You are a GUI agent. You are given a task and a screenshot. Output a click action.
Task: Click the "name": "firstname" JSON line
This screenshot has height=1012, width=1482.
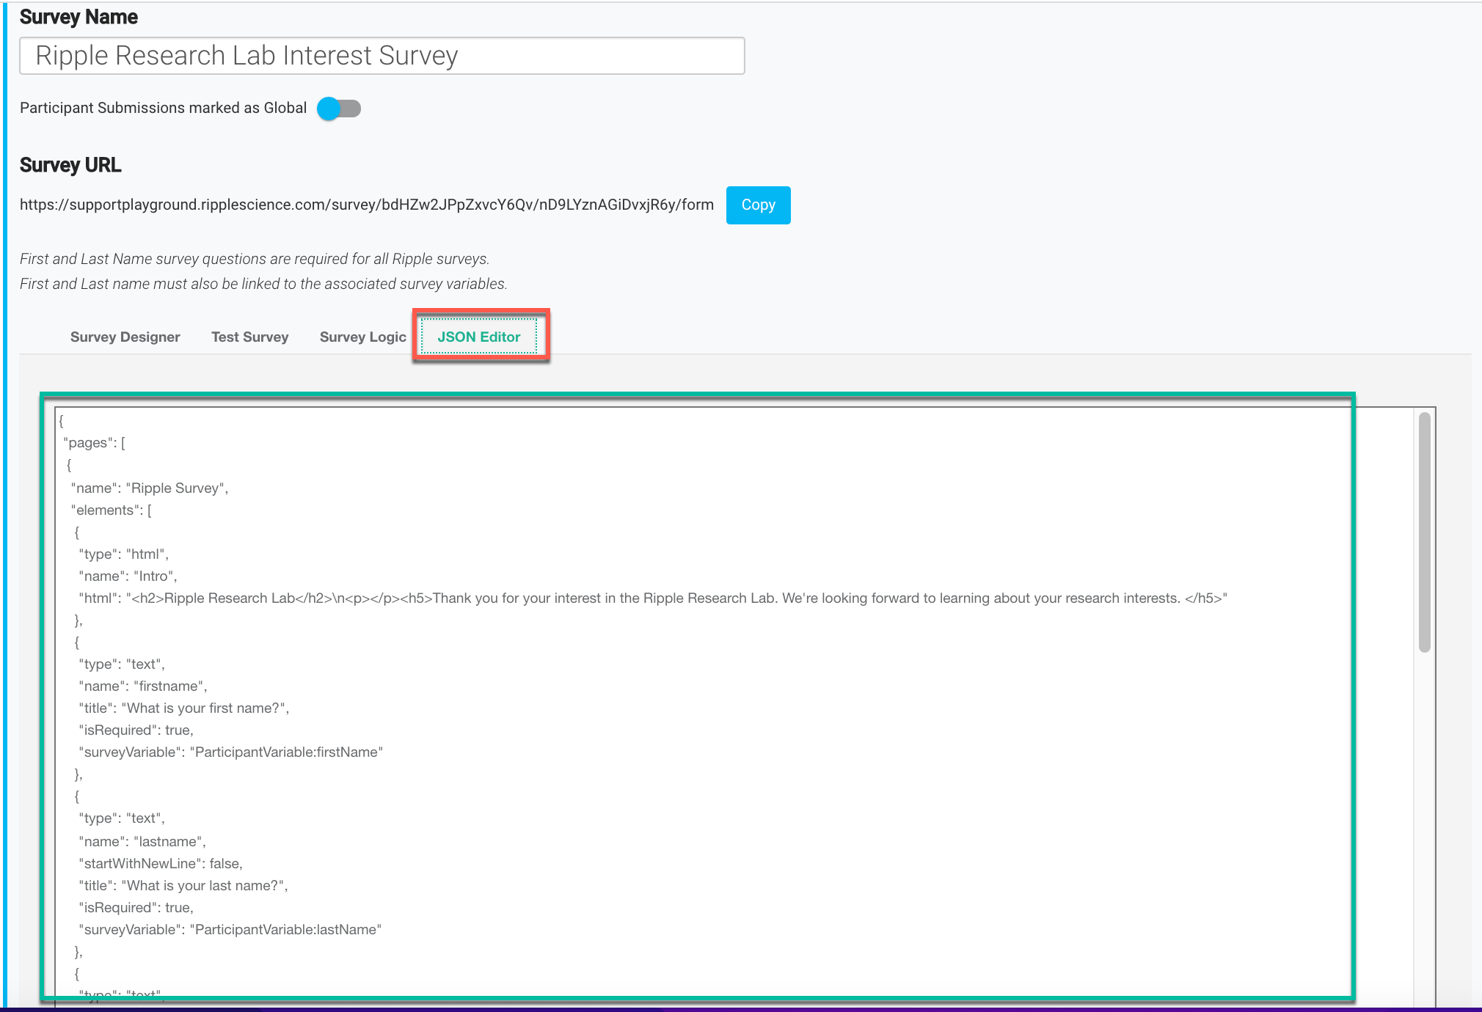click(x=143, y=686)
